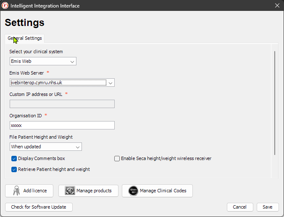Open File Patient Height and Weight dropdown
This screenshot has height=217, width=284.
pos(46,147)
